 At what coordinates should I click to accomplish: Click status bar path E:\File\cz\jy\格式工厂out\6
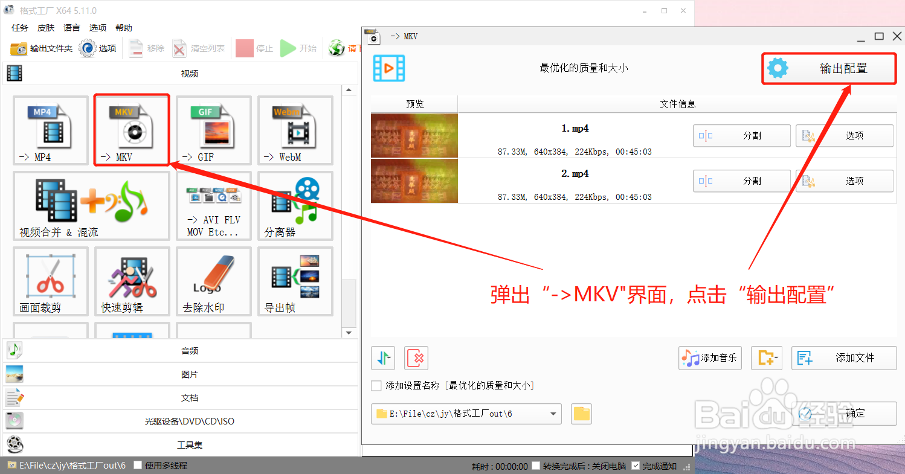point(72,466)
